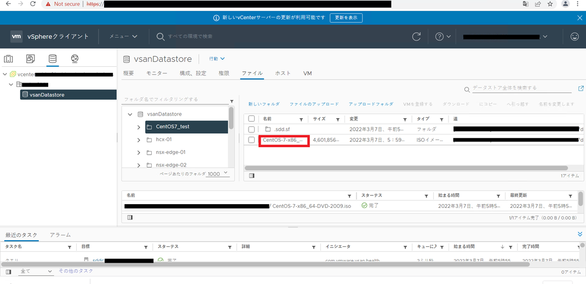Click browser translate page icon

[525, 4]
